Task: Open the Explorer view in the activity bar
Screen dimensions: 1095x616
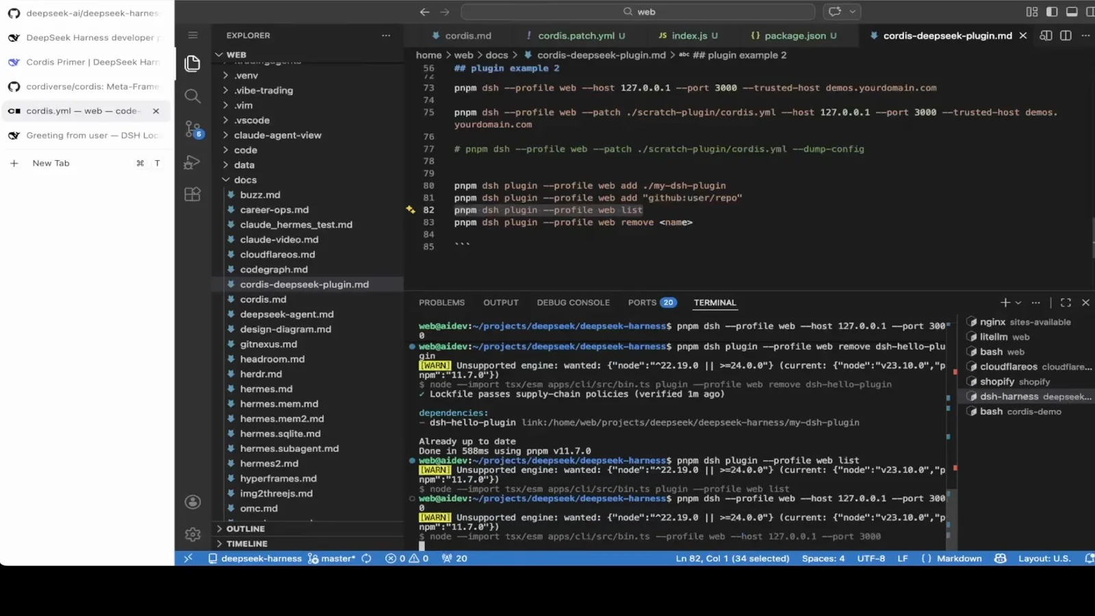Action: (x=192, y=64)
